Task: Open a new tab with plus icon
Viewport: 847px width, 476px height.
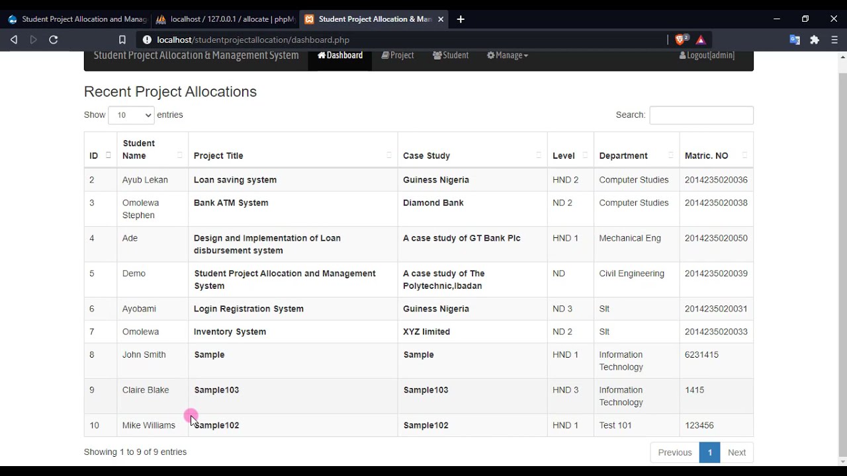Action: [461, 19]
